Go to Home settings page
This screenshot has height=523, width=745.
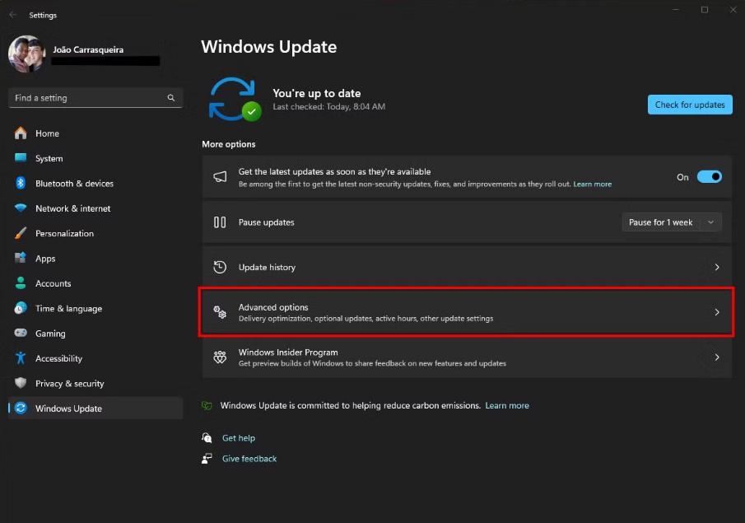(x=95, y=133)
